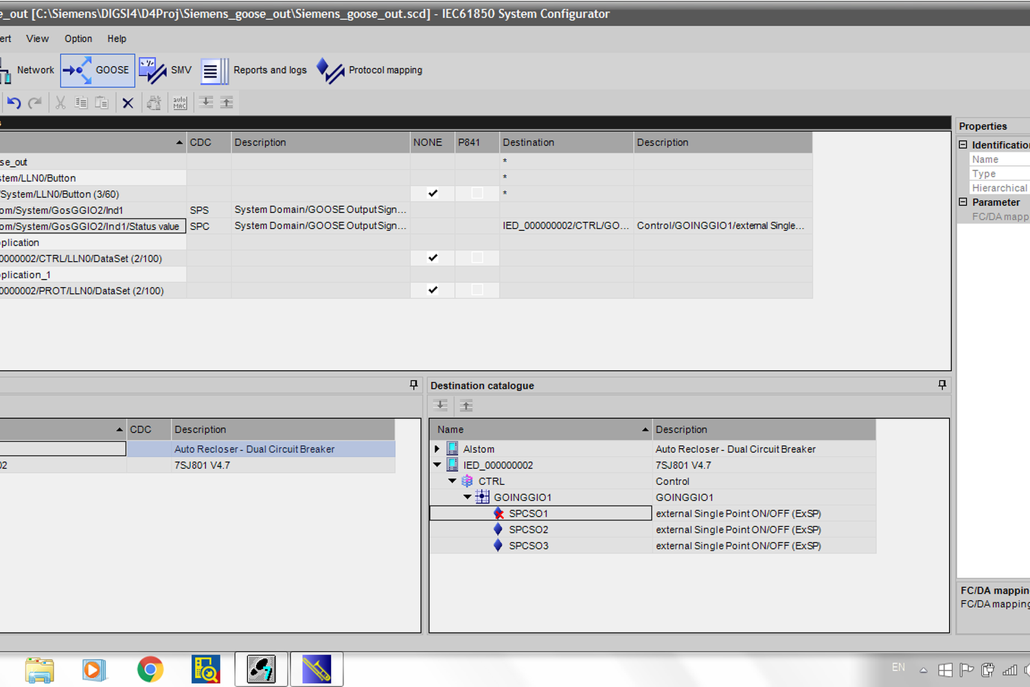Expand all in Destination catalogue toolbar
The image size is (1030, 687).
pos(441,405)
